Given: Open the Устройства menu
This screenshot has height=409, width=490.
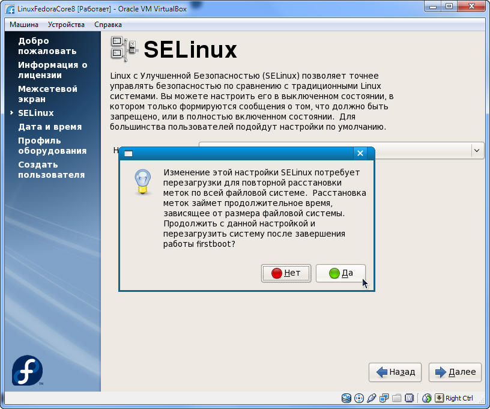Looking at the screenshot, I should click(x=66, y=25).
